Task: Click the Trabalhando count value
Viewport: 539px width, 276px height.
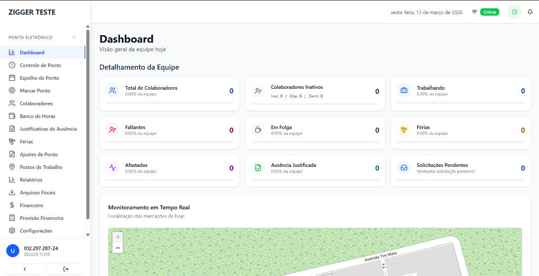Action: pos(523,91)
